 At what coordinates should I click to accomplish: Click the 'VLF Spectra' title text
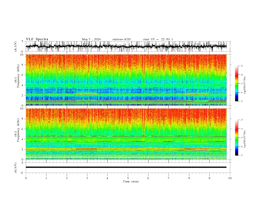pos(37,39)
